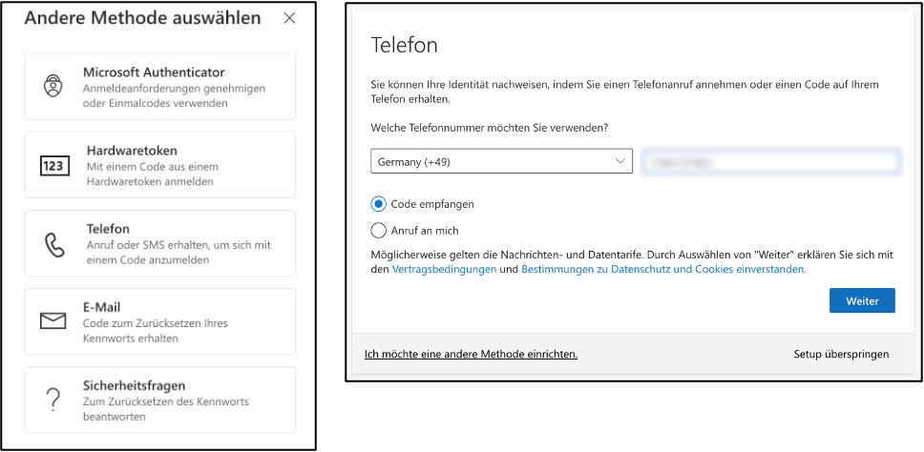Click the chevron arrow of country code selector
This screenshot has width=924, height=452.
pyautogui.click(x=619, y=161)
